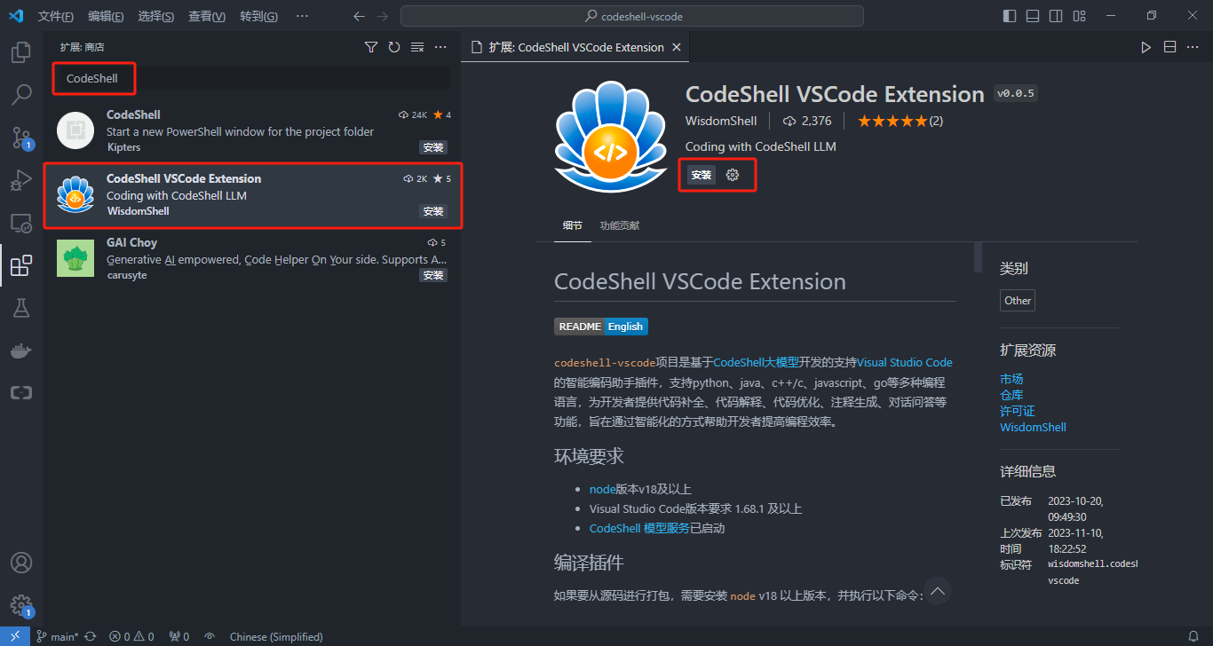Viewport: 1213px width, 646px height.
Task: Open the 选择(S) menu
Action: [156, 16]
